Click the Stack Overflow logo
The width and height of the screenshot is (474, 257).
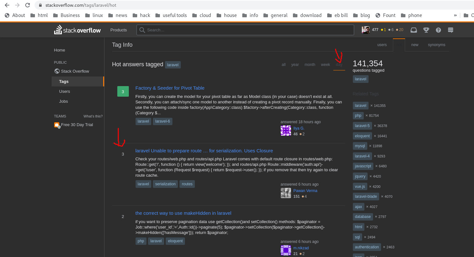[77, 30]
